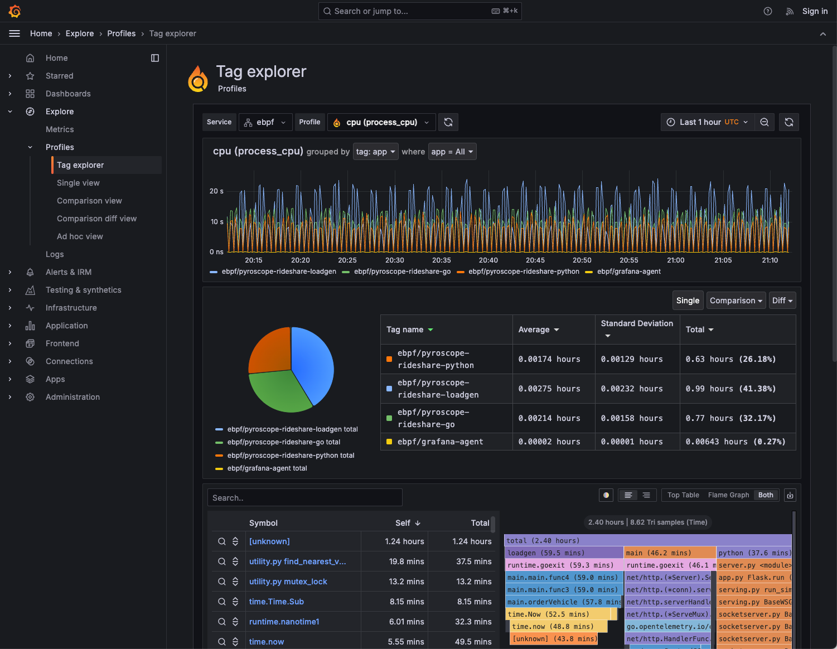
Task: Export flame graph data via download icon
Action: pos(790,495)
